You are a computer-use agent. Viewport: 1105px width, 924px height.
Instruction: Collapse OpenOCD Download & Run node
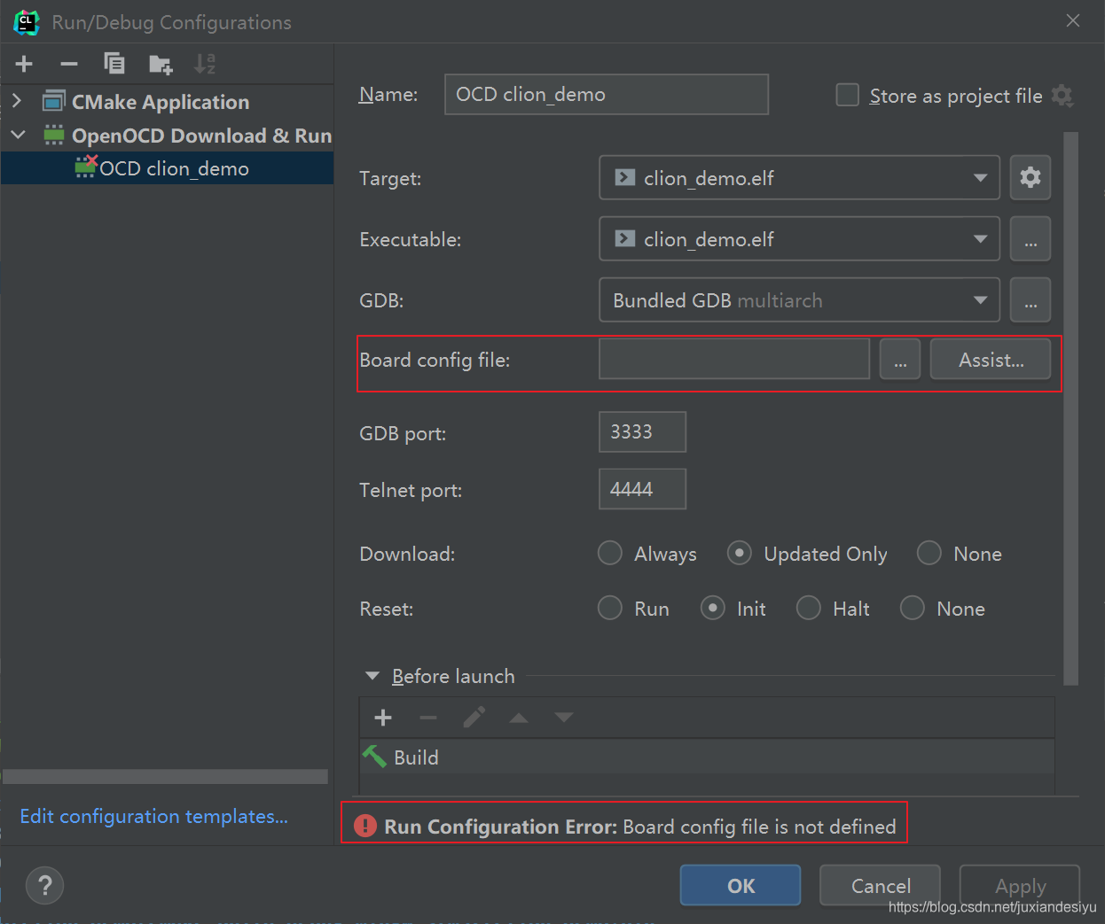[18, 135]
